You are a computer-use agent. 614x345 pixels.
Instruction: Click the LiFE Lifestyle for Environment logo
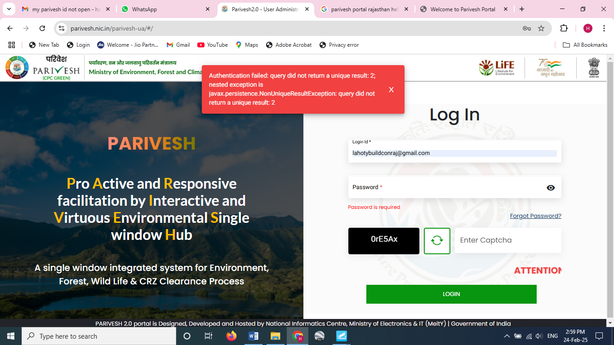pyautogui.click(x=497, y=67)
